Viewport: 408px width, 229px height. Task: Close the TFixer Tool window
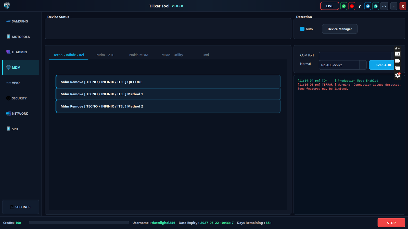[x=403, y=6]
